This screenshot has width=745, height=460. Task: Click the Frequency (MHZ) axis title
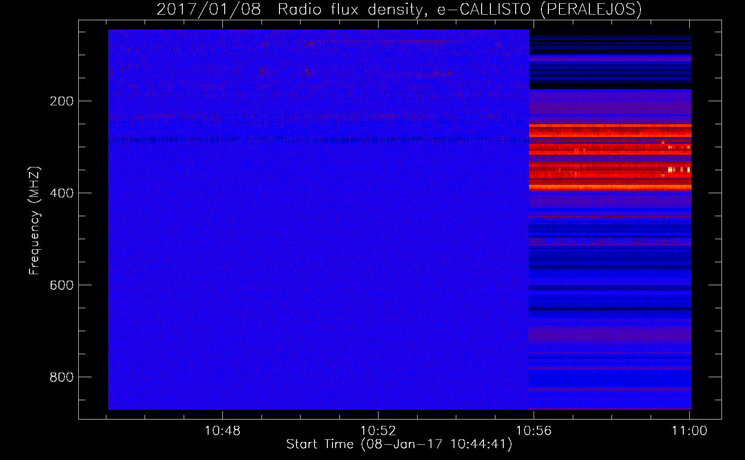[x=35, y=220]
